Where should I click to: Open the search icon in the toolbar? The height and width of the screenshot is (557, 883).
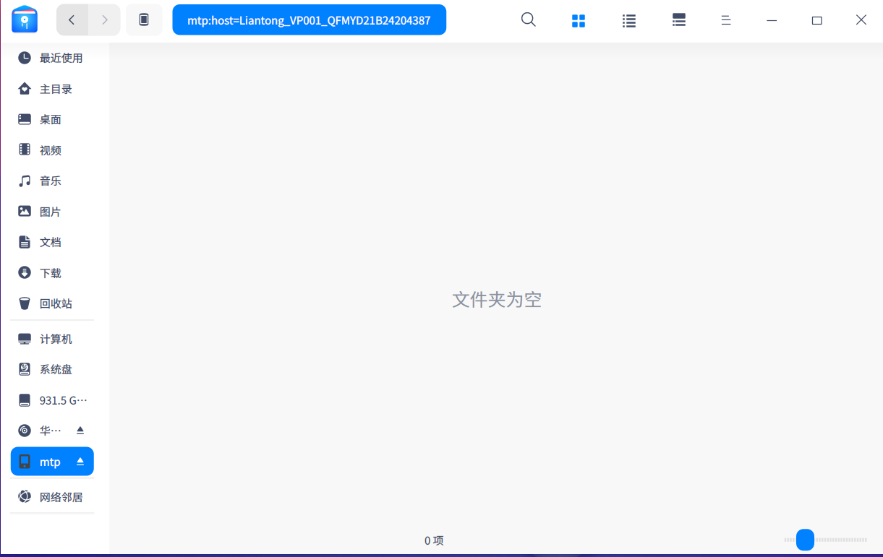(x=528, y=20)
